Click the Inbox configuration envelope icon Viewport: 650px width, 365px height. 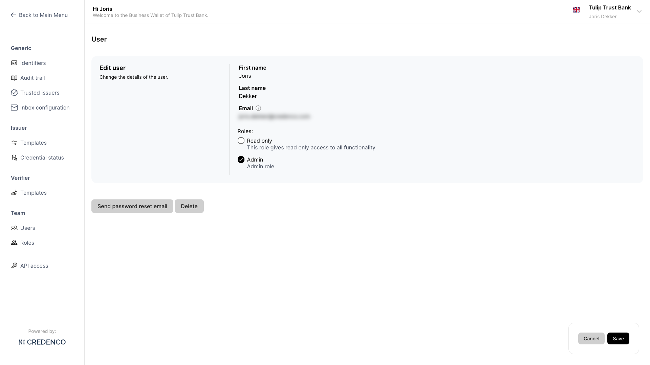pyautogui.click(x=14, y=107)
